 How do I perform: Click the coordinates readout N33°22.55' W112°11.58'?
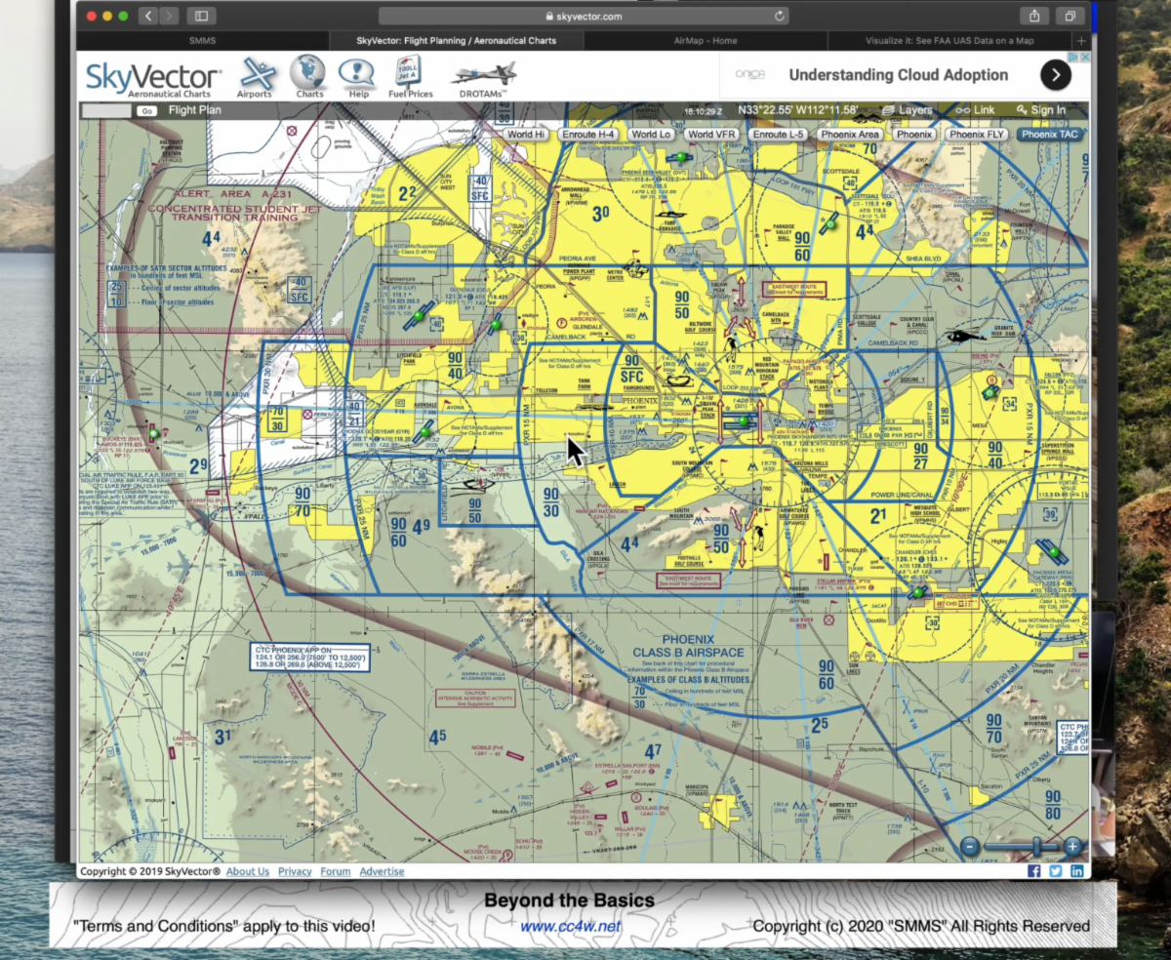click(x=798, y=110)
